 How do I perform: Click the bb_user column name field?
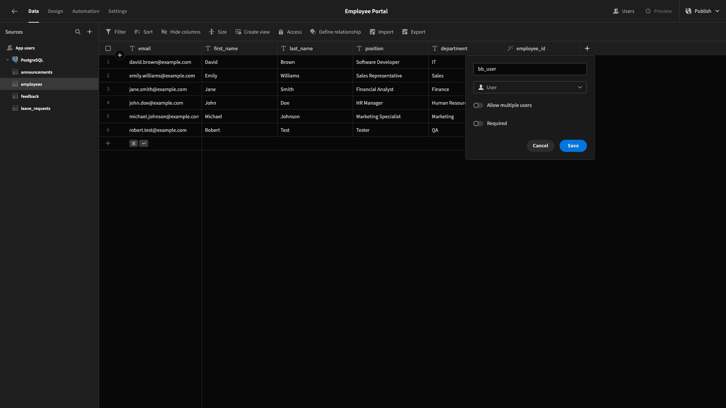click(x=530, y=69)
